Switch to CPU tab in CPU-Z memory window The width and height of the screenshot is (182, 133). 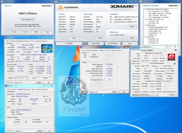click(x=83, y=50)
